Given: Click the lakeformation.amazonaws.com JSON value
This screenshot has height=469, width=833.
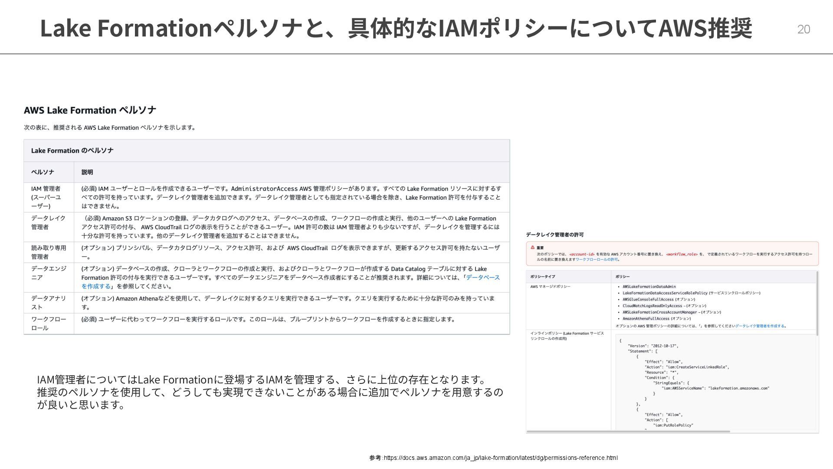Looking at the screenshot, I should click(738, 388).
